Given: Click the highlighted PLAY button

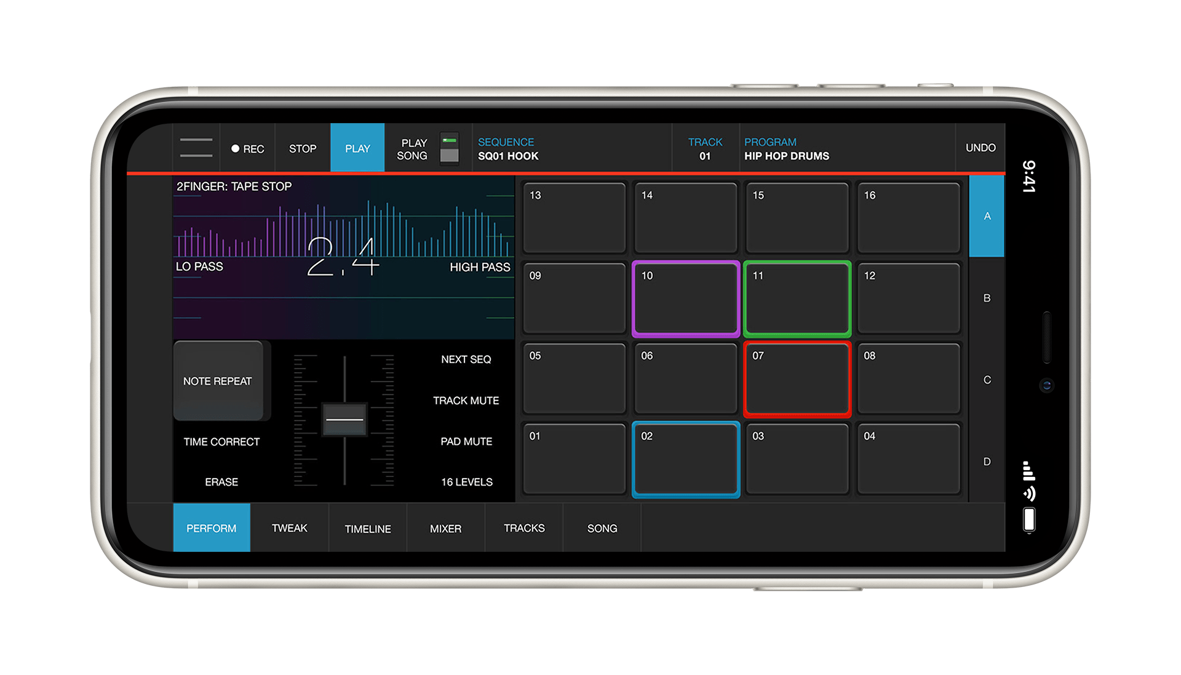Looking at the screenshot, I should (357, 148).
